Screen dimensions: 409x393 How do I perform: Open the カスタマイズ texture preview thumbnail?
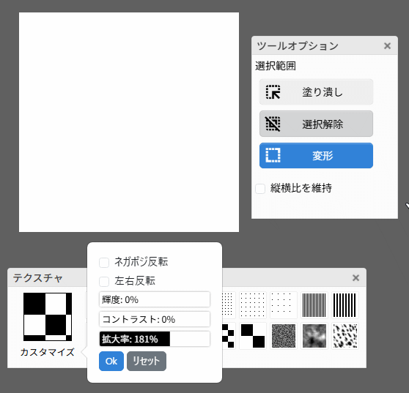click(x=48, y=317)
